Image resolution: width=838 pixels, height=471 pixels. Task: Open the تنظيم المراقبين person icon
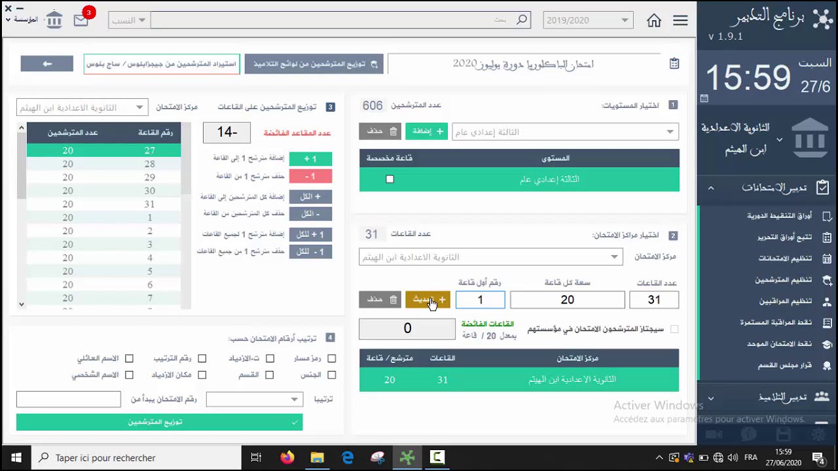(x=827, y=301)
